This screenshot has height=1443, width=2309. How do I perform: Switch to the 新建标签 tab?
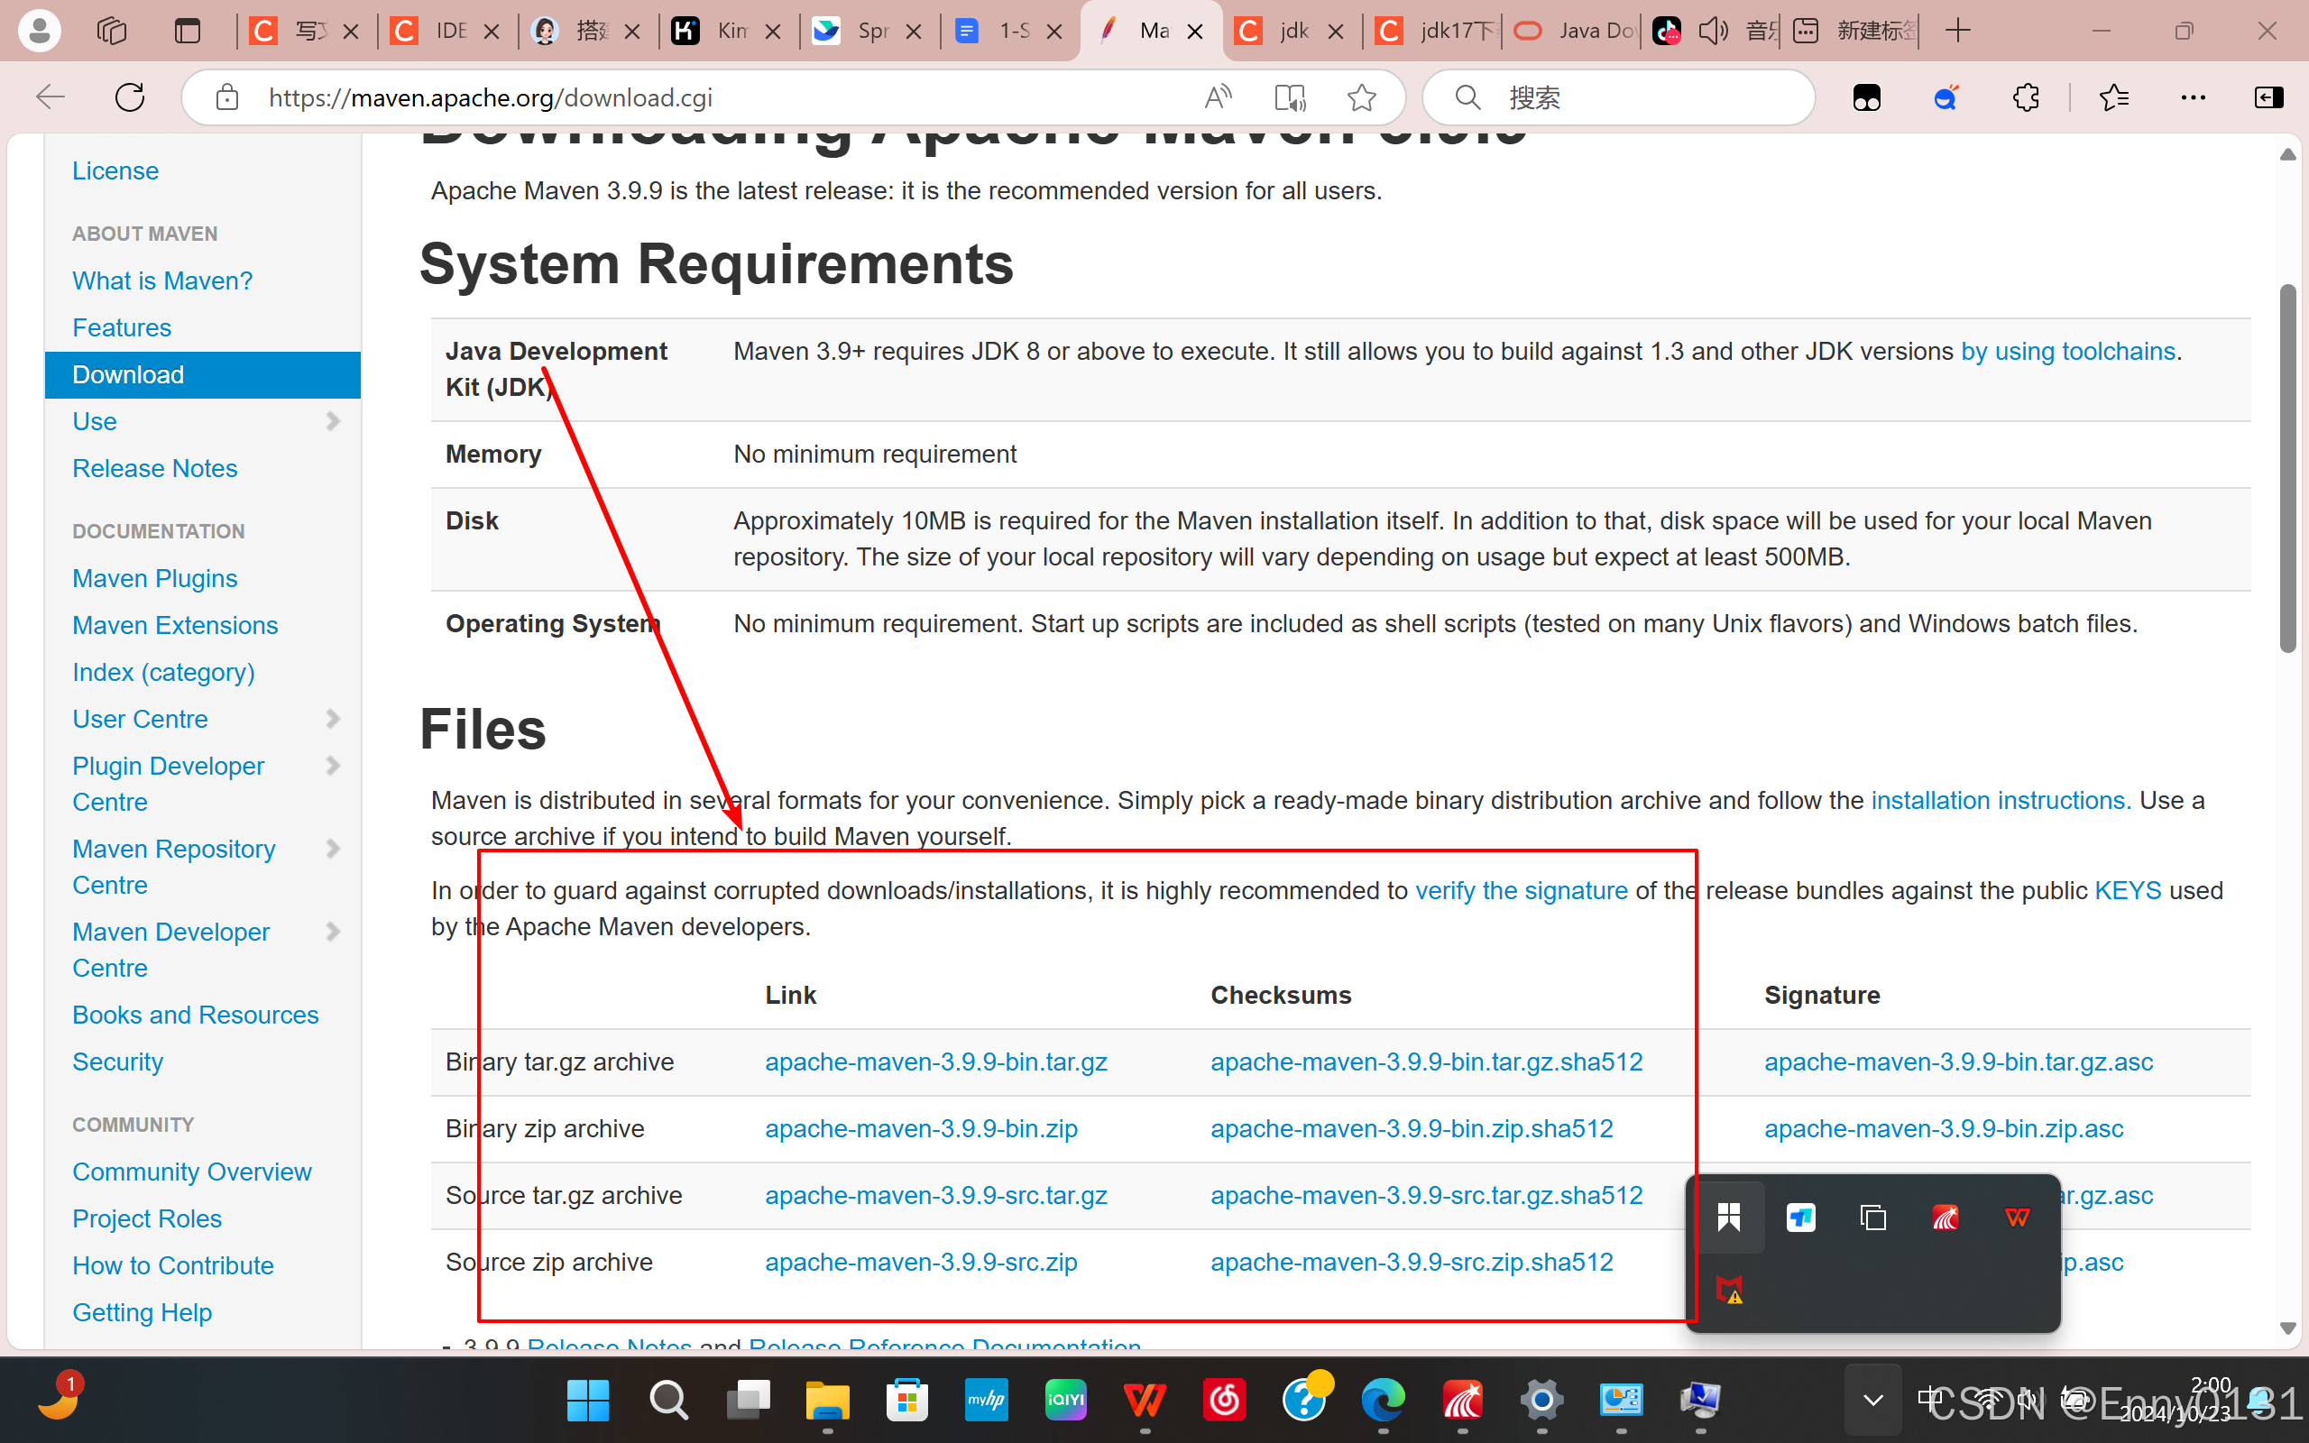1854,32
